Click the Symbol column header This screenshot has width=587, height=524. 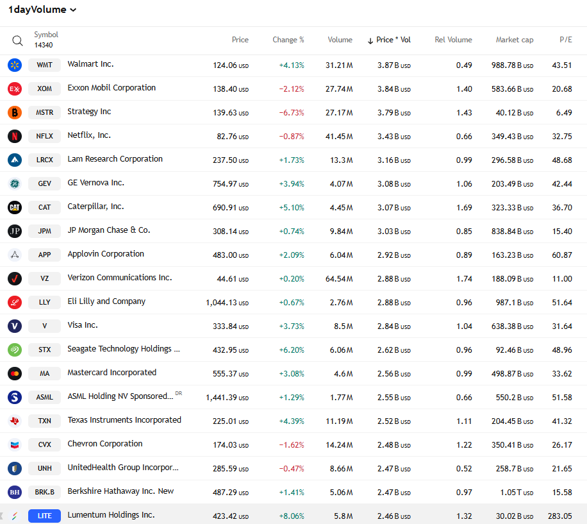46,35
